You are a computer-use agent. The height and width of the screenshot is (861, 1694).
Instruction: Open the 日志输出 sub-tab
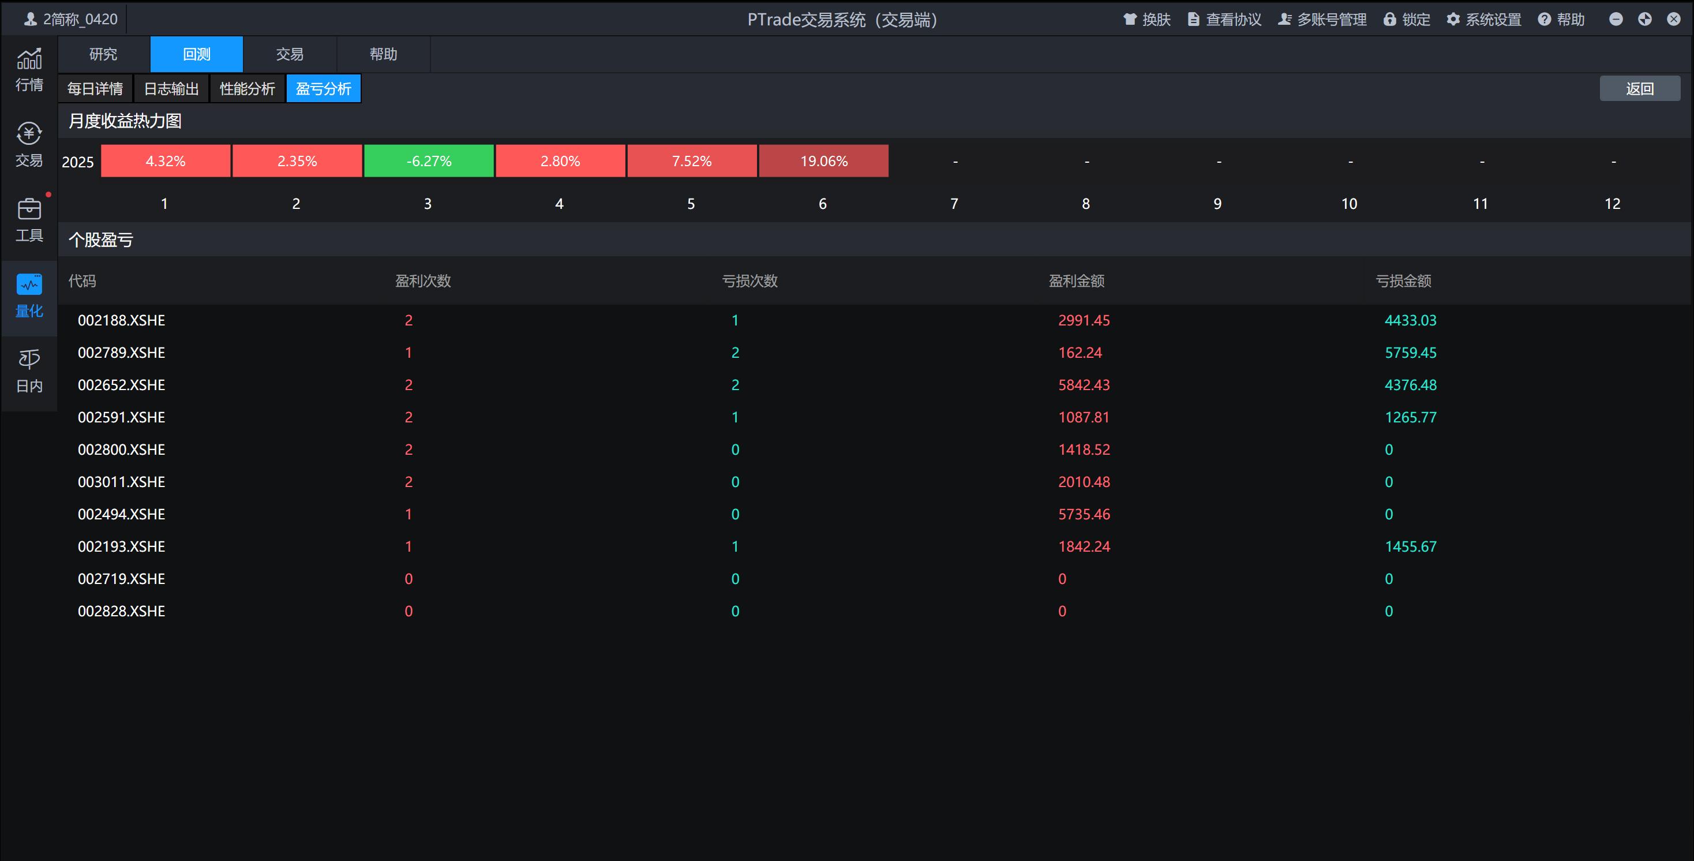coord(171,89)
